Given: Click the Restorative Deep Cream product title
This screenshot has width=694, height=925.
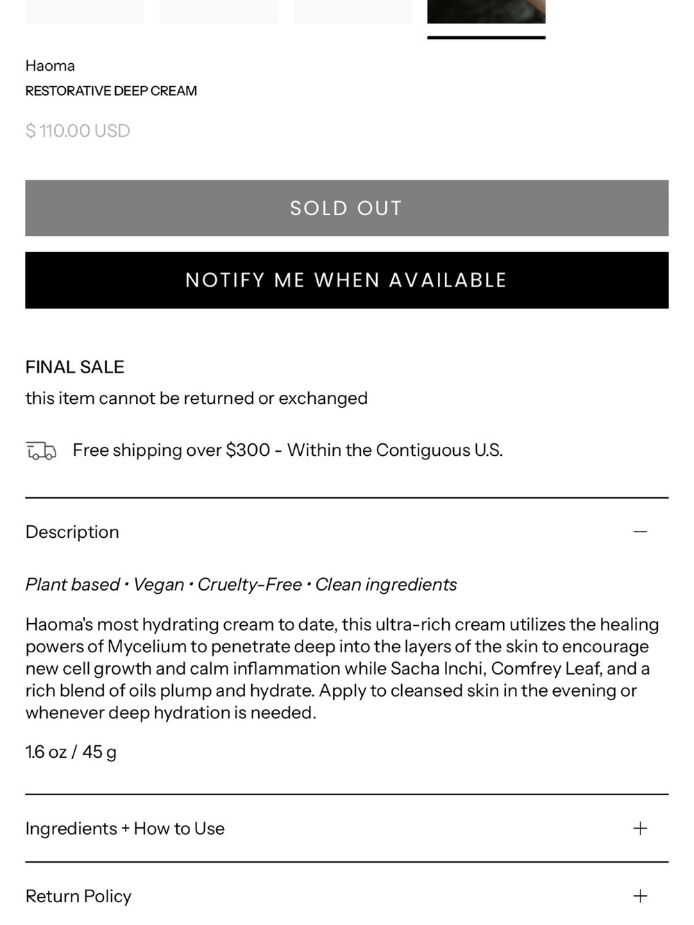Looking at the screenshot, I should coord(111,91).
